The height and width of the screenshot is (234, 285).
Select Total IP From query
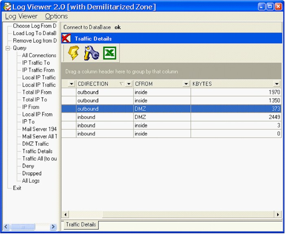point(37,92)
